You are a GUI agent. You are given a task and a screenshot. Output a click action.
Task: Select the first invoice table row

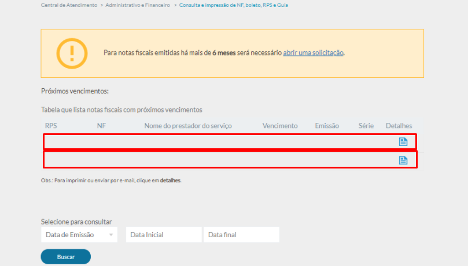(220, 142)
